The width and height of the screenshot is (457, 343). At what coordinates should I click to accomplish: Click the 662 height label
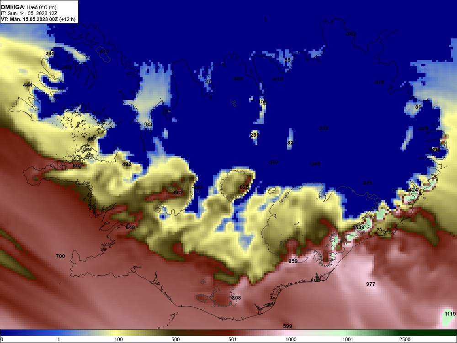click(178, 193)
